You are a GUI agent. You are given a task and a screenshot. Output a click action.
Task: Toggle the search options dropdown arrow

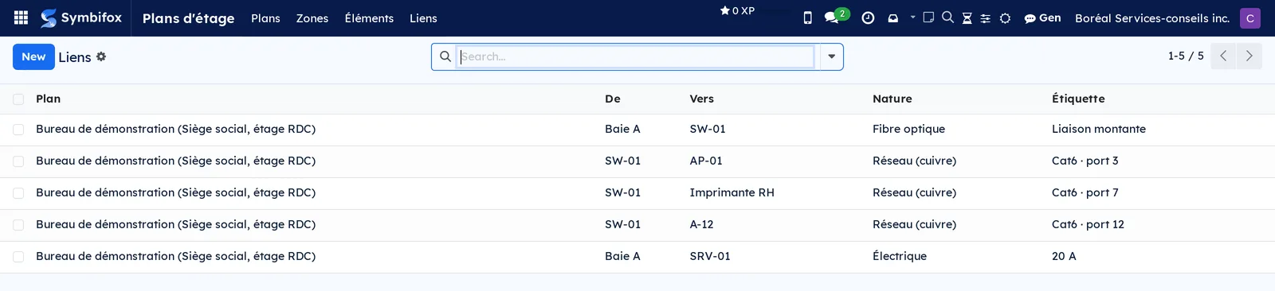tap(831, 56)
